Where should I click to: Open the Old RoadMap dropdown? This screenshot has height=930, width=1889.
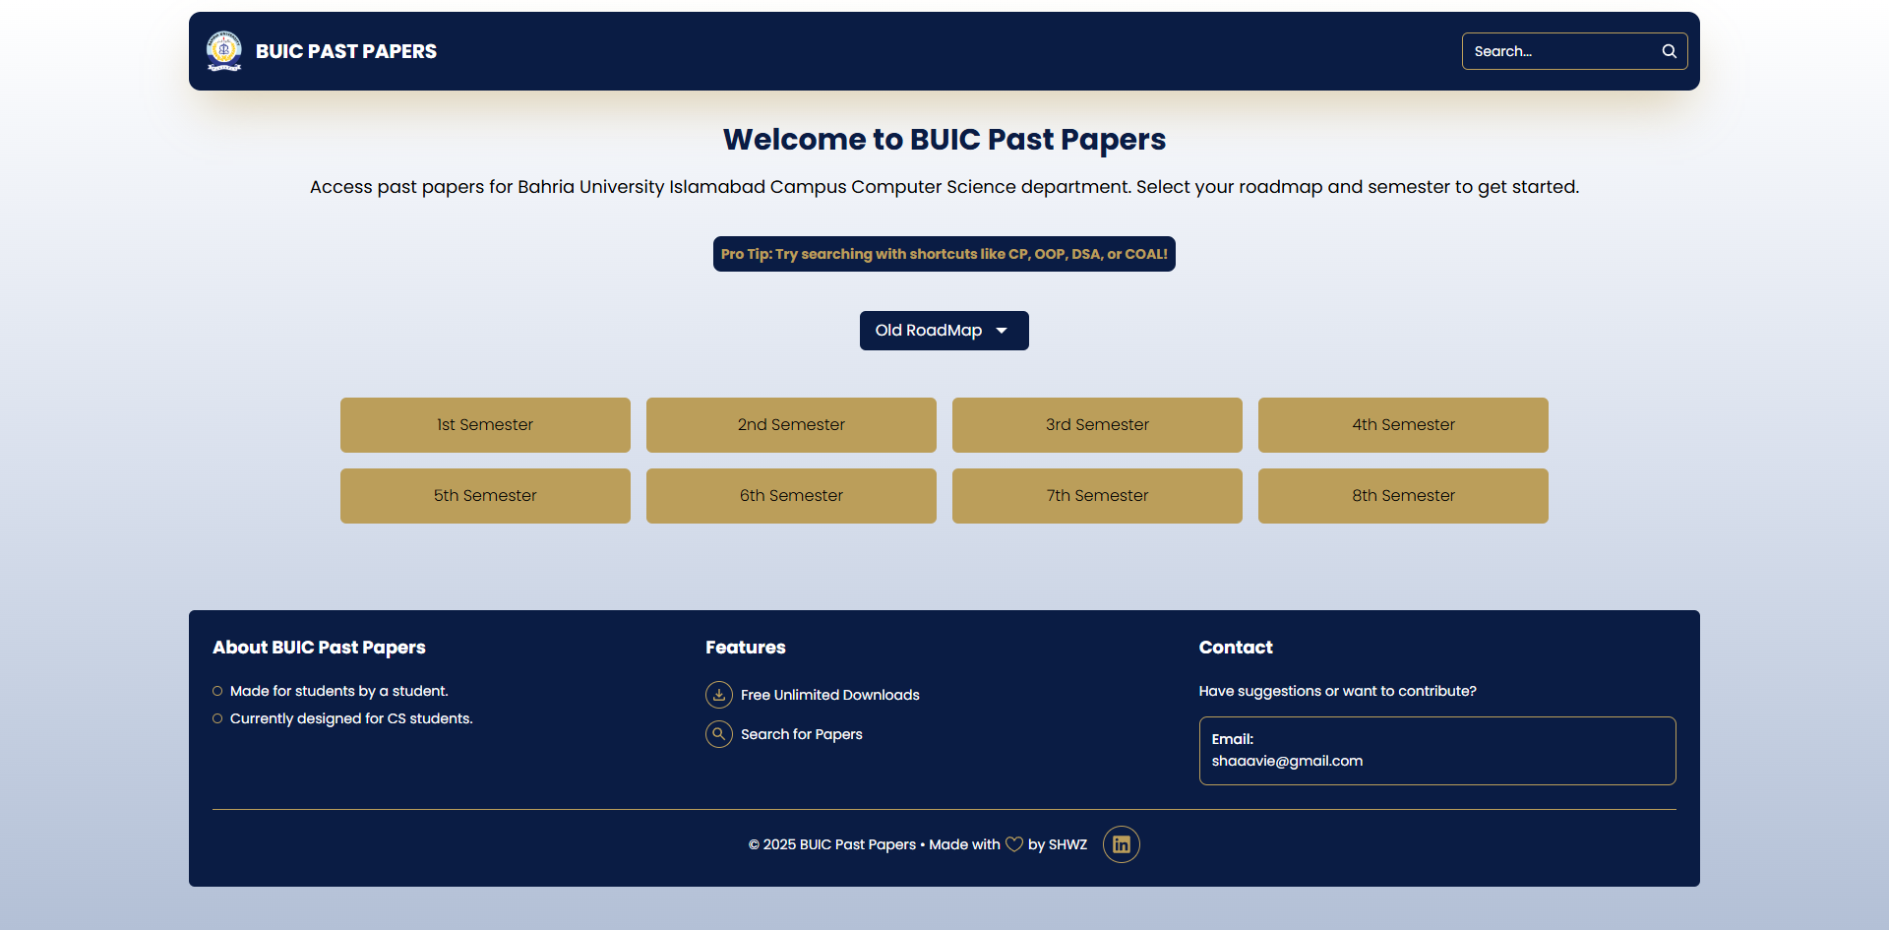[944, 331]
